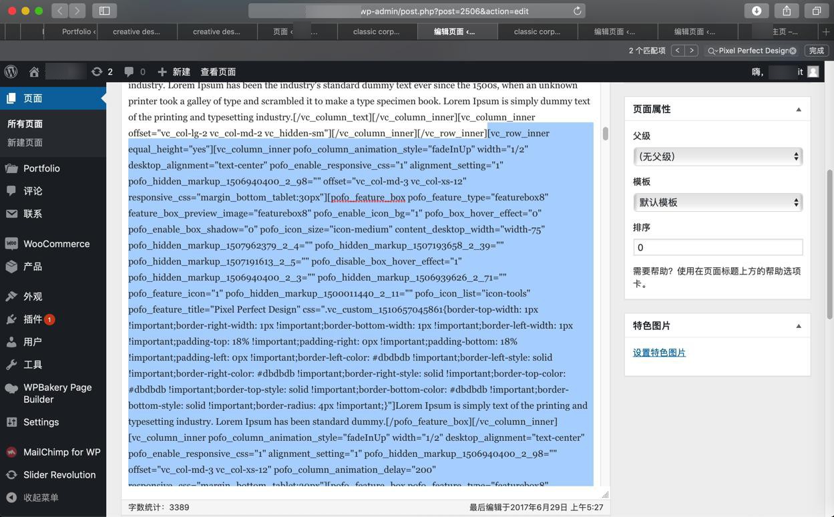
Task: Open the 模板 template dropdown
Action: pos(718,202)
